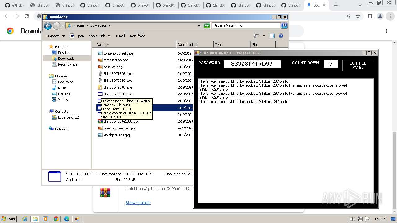
Task: Open the Downloads page more-actions menu
Action: click(386, 31)
